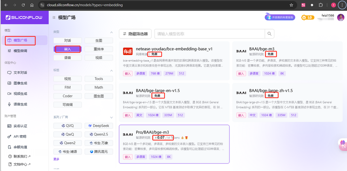The height and width of the screenshot is (171, 347).
Task: Click the user avatar picture
Action: click(340, 18)
